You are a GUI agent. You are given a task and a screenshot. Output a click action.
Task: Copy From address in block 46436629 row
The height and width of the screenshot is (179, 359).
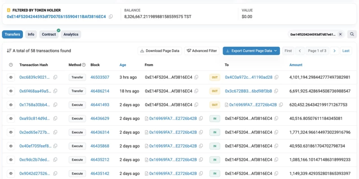201,119
